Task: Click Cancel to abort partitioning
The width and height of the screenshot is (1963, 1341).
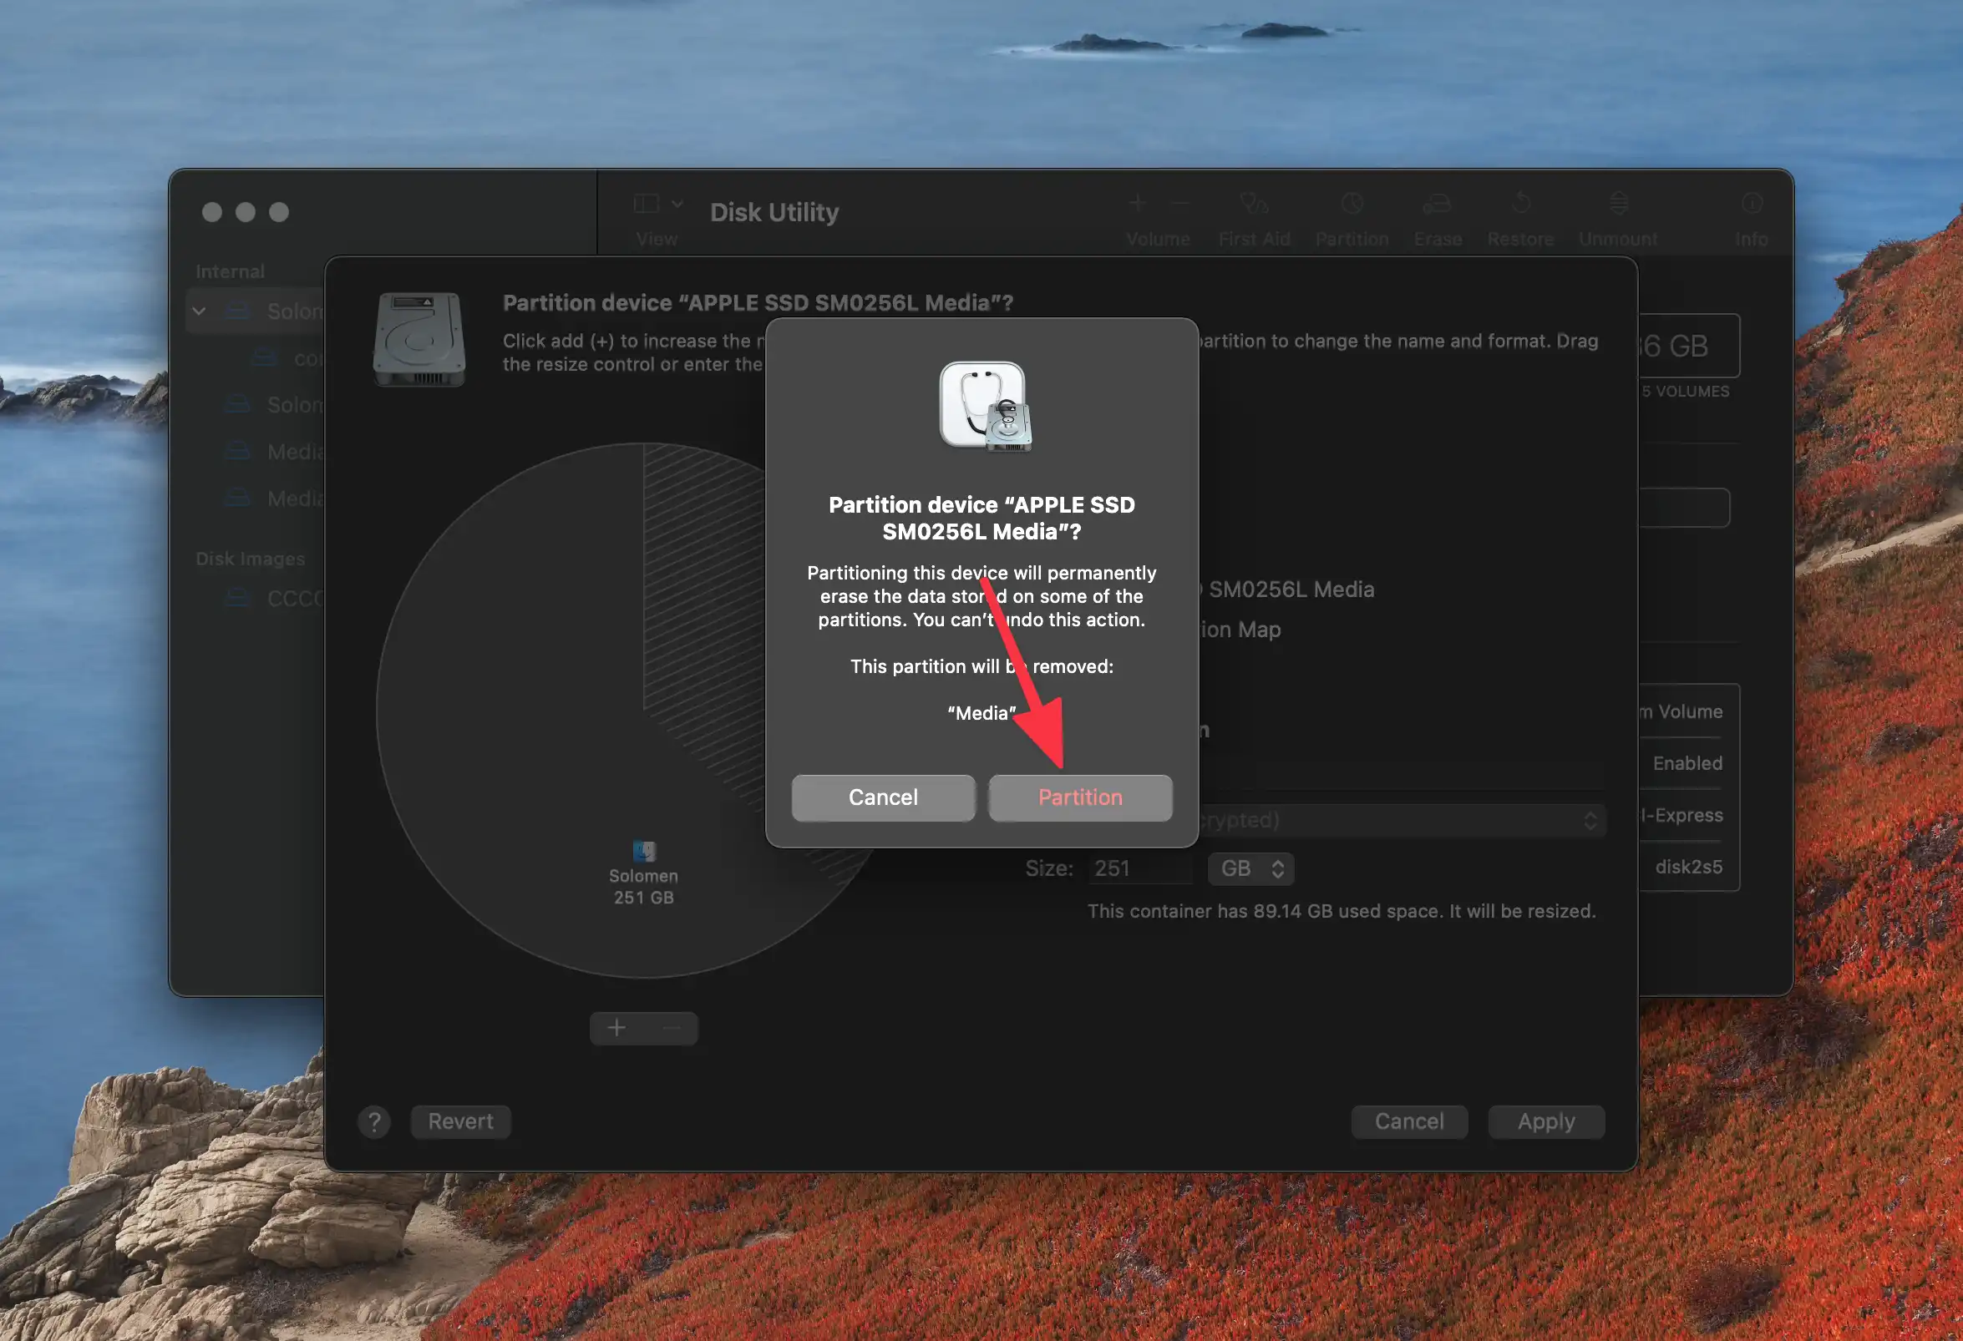Action: click(881, 797)
